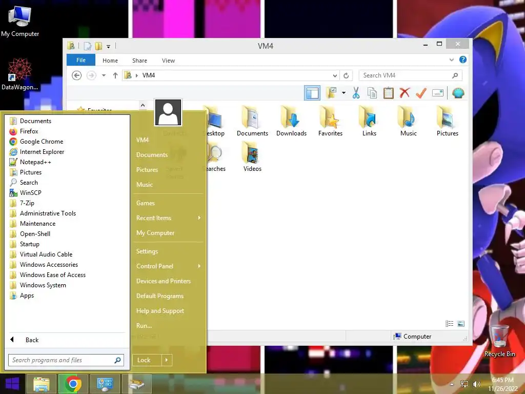Switch to large icons view in status bar
Screen dimensions: 525x394
(x=461, y=323)
